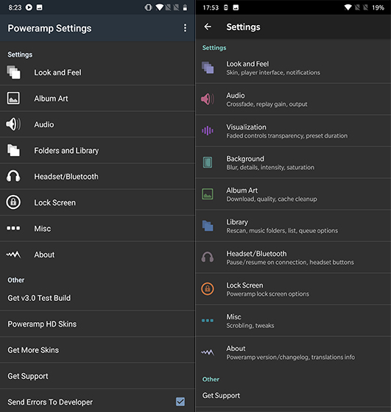Tap the Settings title beside the back arrow
The height and width of the screenshot is (412, 391).
tap(243, 27)
